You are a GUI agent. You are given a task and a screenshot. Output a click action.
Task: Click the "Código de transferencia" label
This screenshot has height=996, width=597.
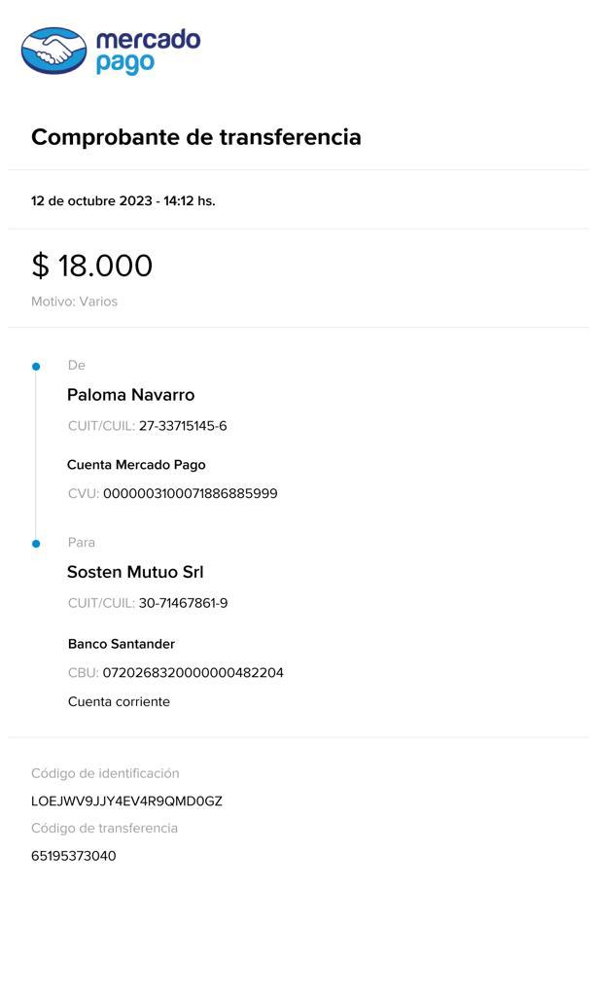pyautogui.click(x=104, y=828)
